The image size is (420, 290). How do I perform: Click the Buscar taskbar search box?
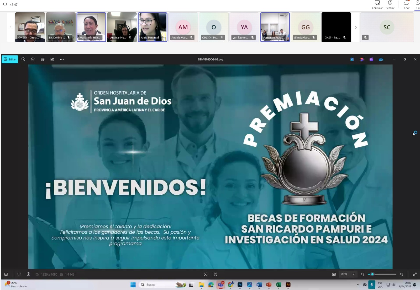pyautogui.click(x=163, y=285)
